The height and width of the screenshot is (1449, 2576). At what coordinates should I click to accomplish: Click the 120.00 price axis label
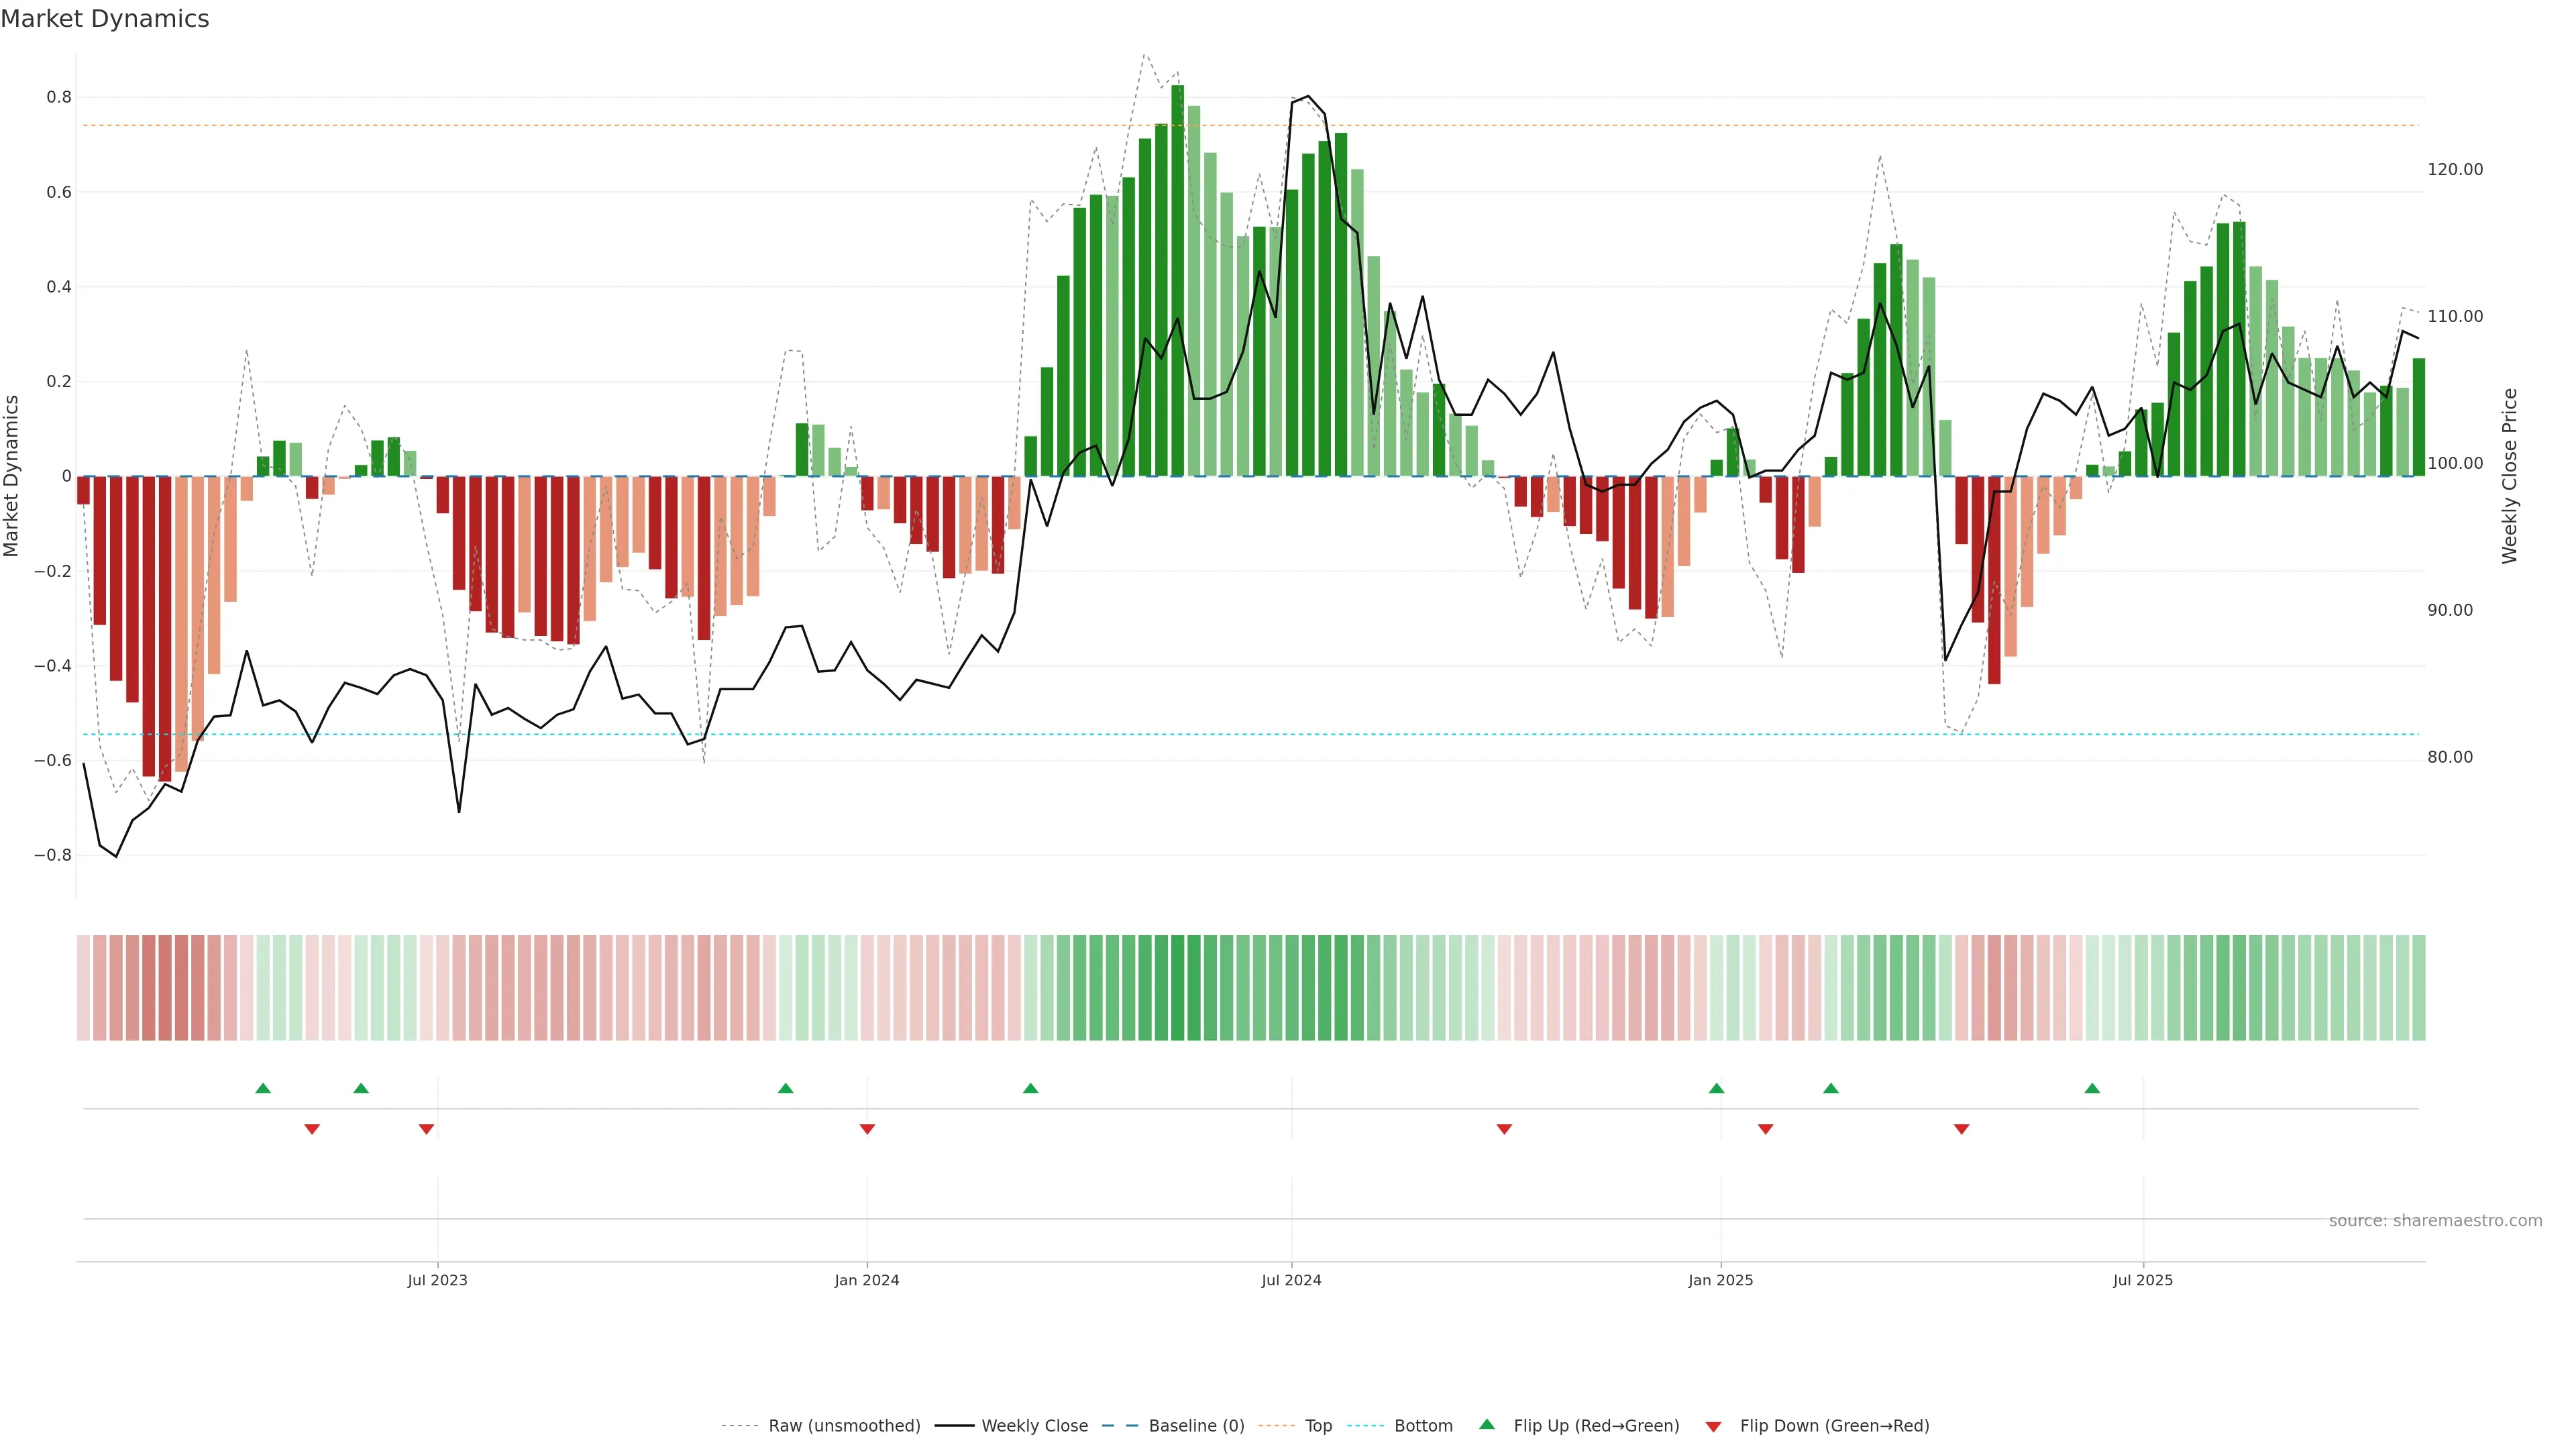(x=2455, y=170)
